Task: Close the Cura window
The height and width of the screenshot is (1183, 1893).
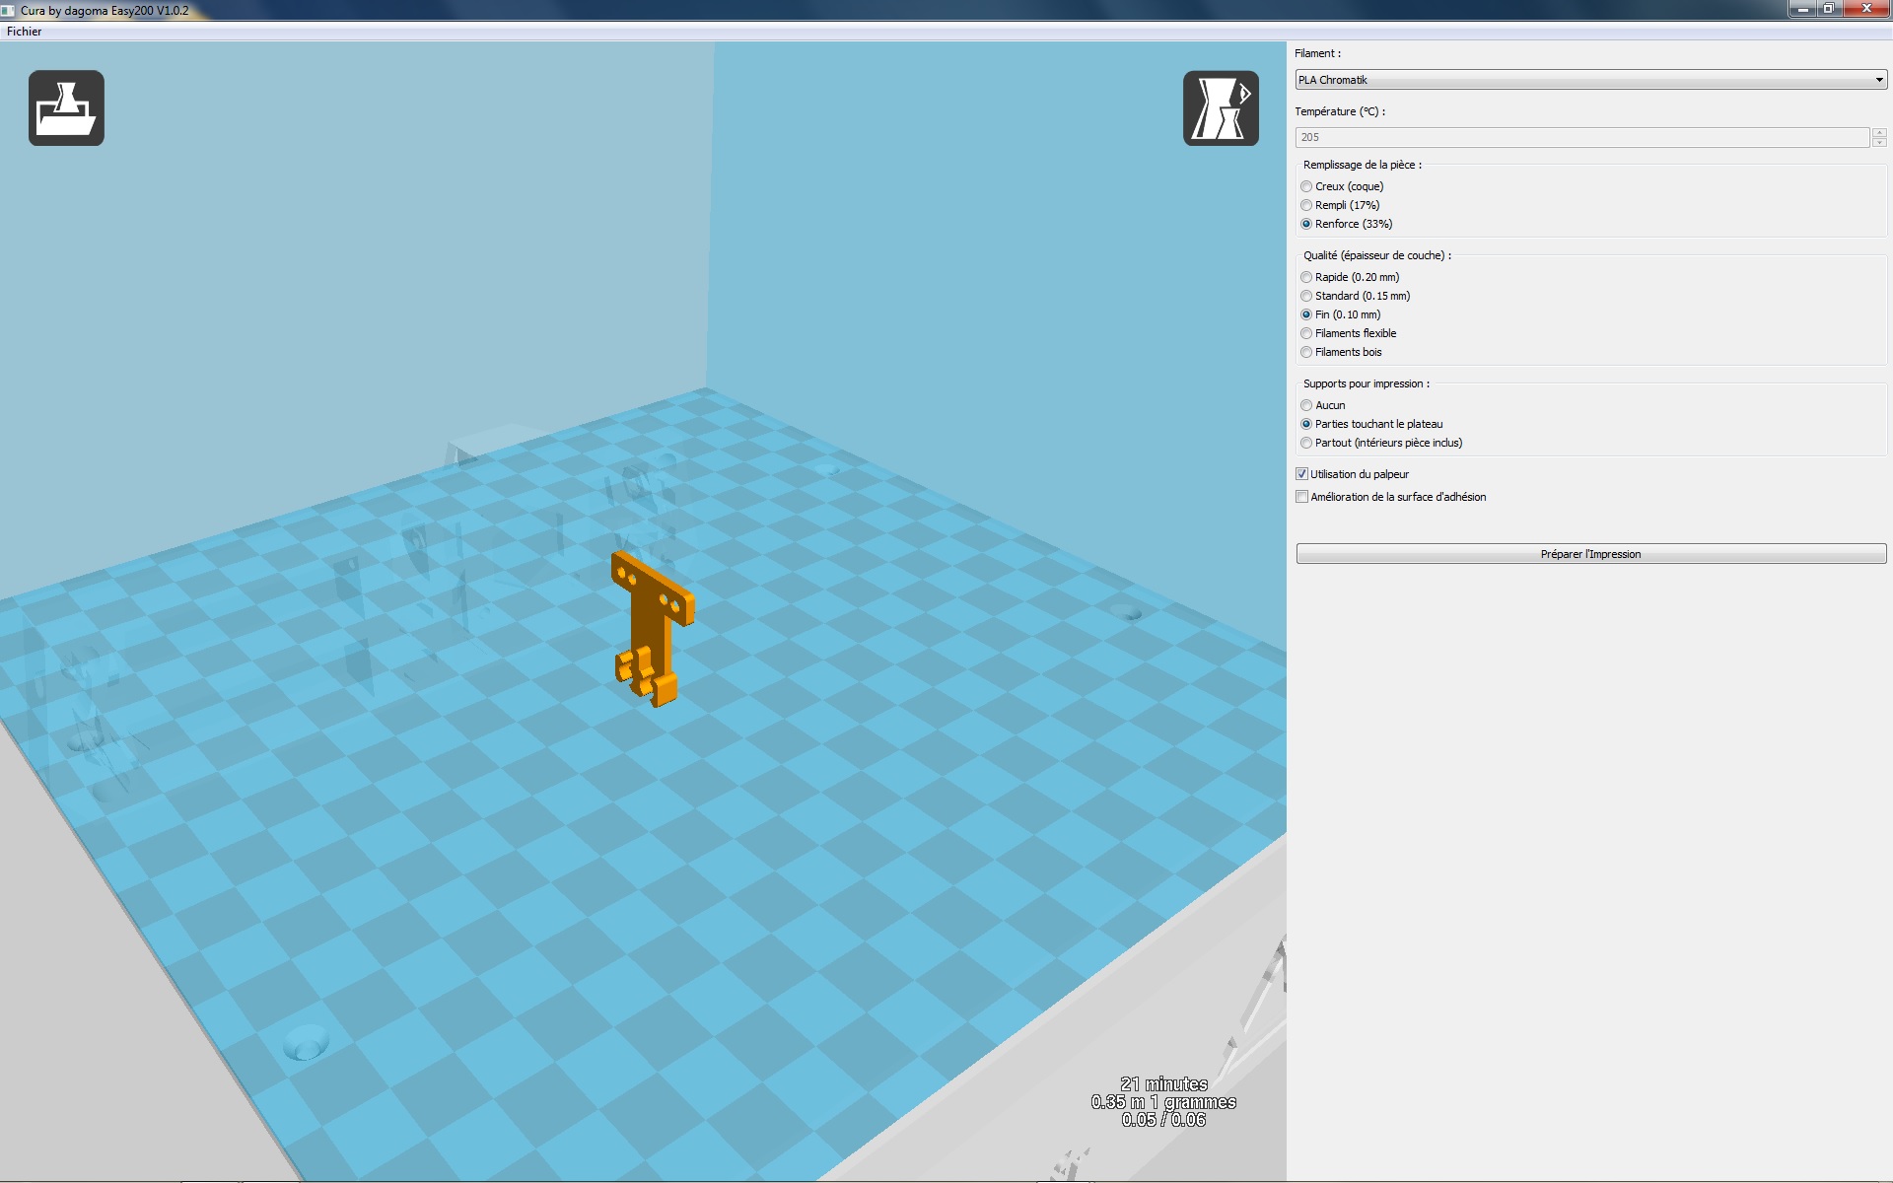Action: click(1865, 9)
